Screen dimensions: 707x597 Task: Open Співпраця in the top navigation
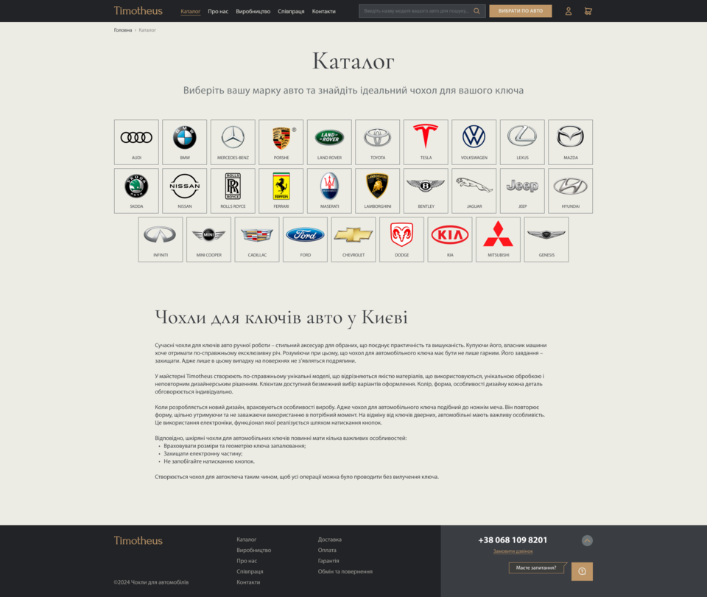point(291,12)
